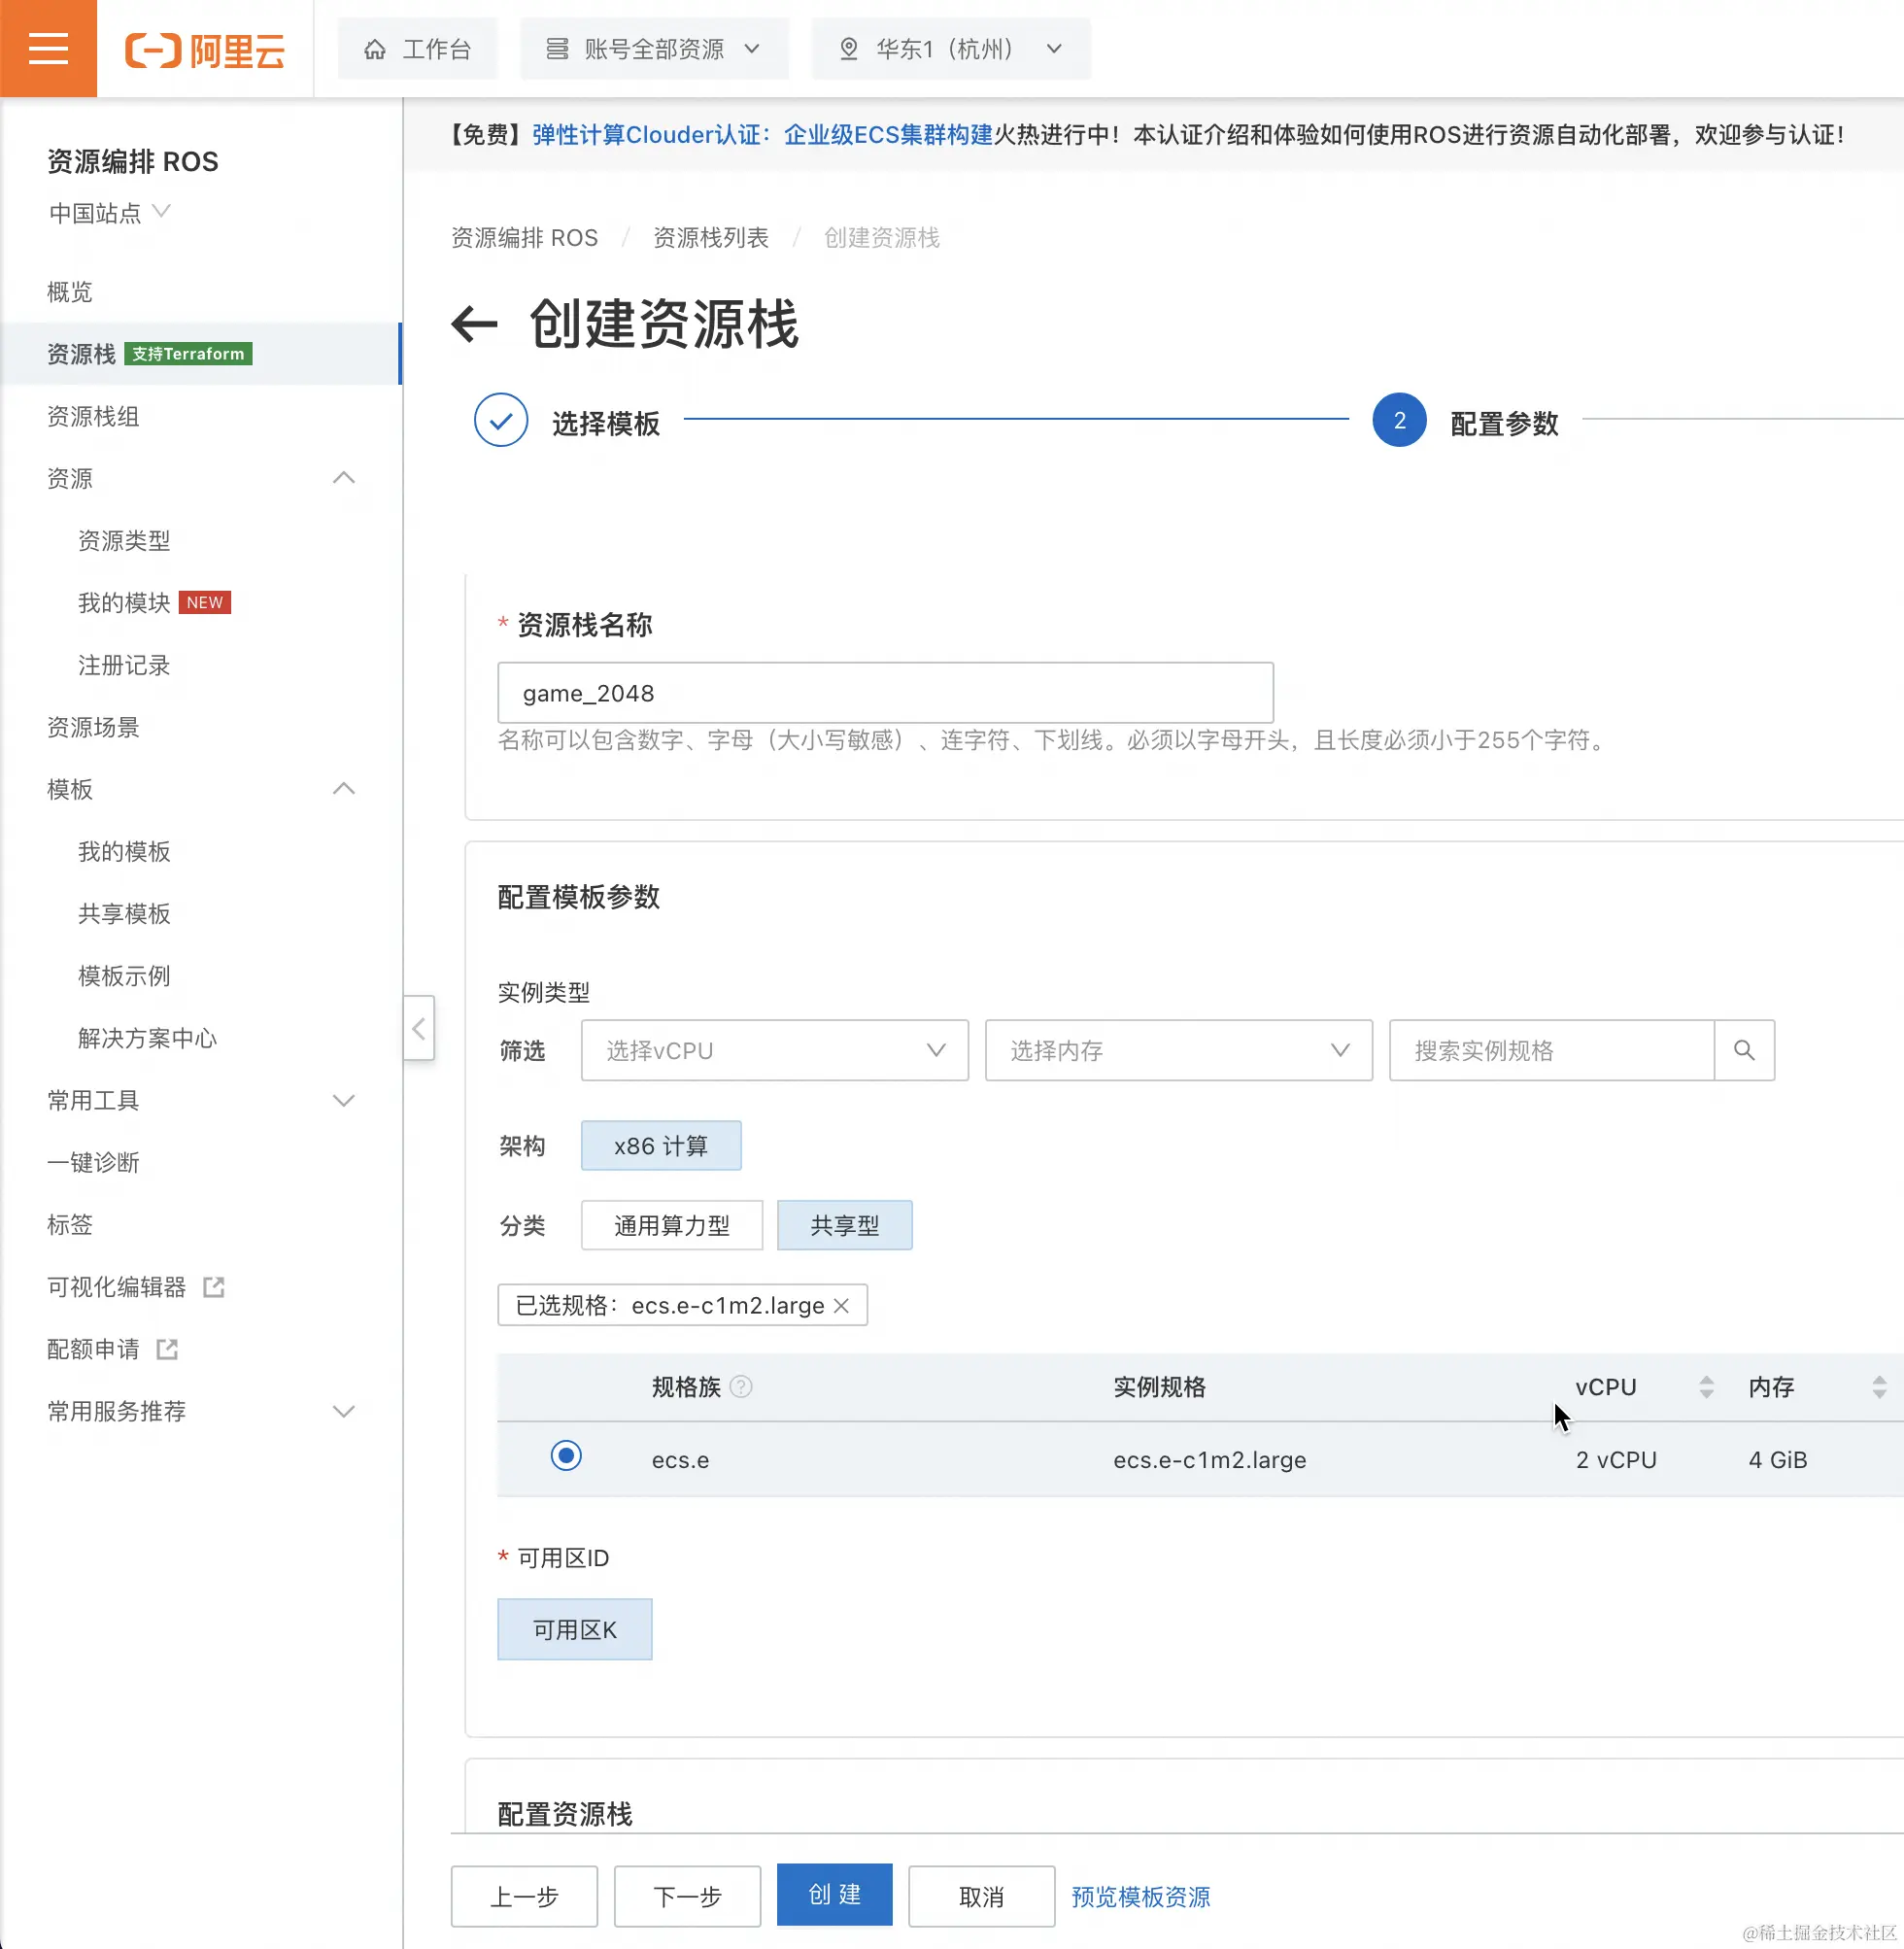Remove selected spec ecs.e-c1m2.large with X
Viewport: 1904px width, 1949px height.
click(841, 1306)
